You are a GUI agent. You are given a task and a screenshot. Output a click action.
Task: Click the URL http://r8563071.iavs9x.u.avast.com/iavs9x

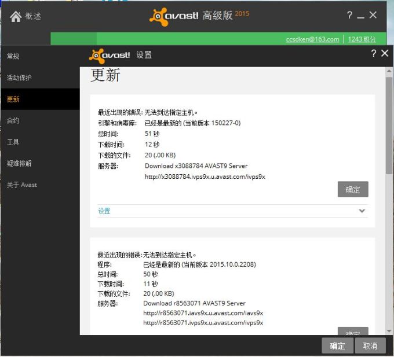(203, 313)
